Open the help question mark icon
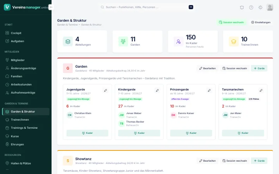The height and width of the screenshot is (174, 279). click(251, 7)
